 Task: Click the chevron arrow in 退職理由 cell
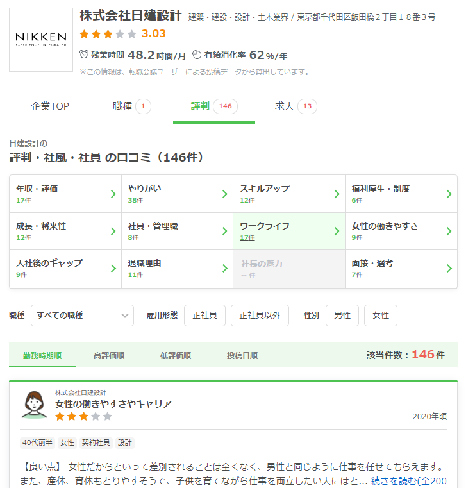(x=225, y=268)
